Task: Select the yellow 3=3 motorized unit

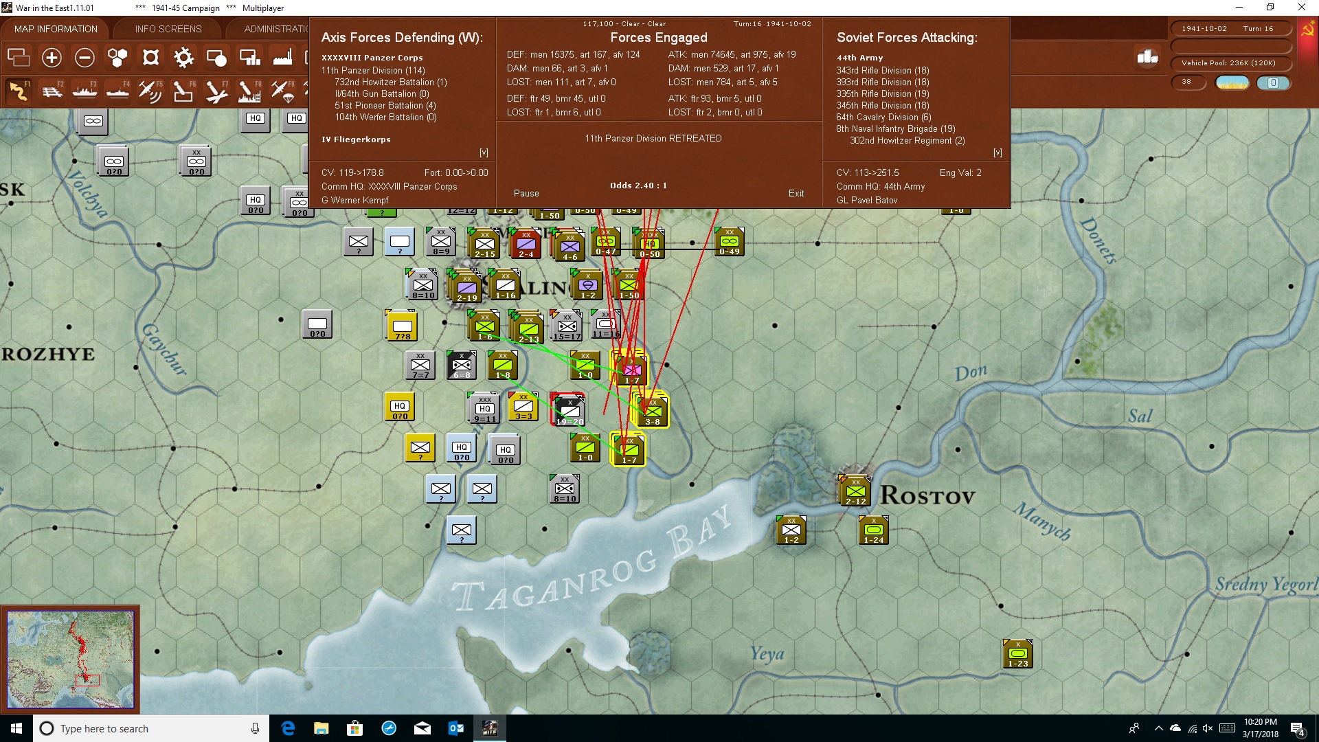Action: [x=523, y=406]
